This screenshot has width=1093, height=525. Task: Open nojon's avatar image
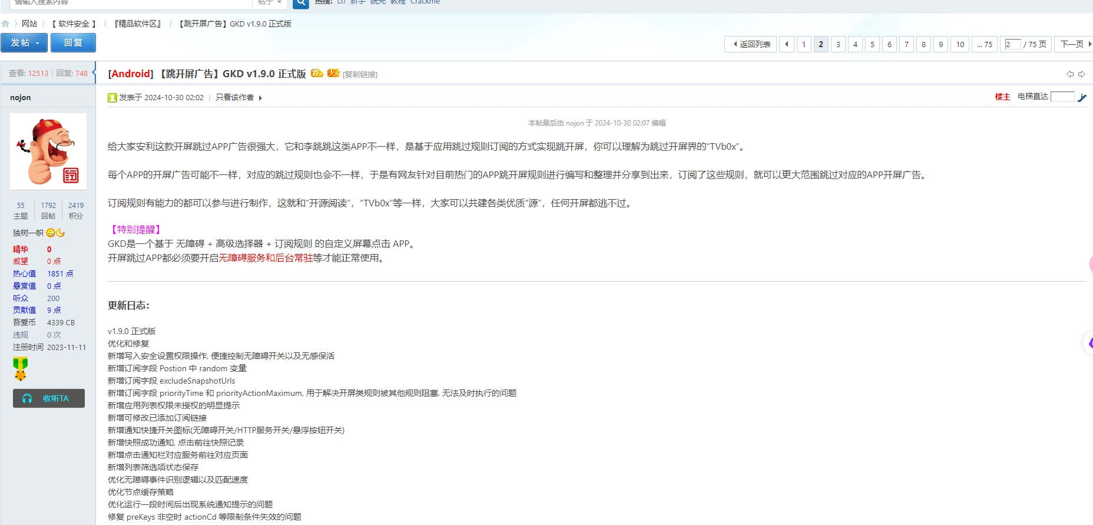[x=48, y=151]
